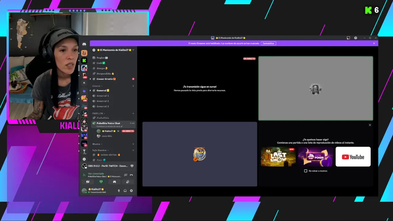The height and width of the screenshot is (221, 393).
Task: Toggle camera on in voice panel
Action: [88, 182]
